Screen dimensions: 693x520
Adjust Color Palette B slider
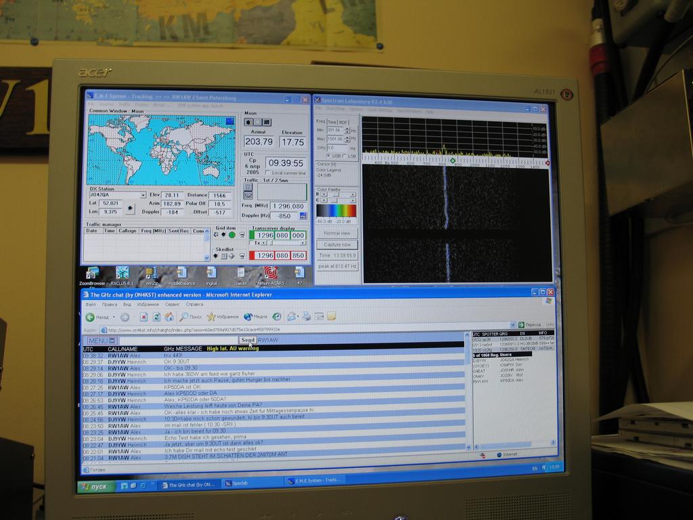click(338, 194)
